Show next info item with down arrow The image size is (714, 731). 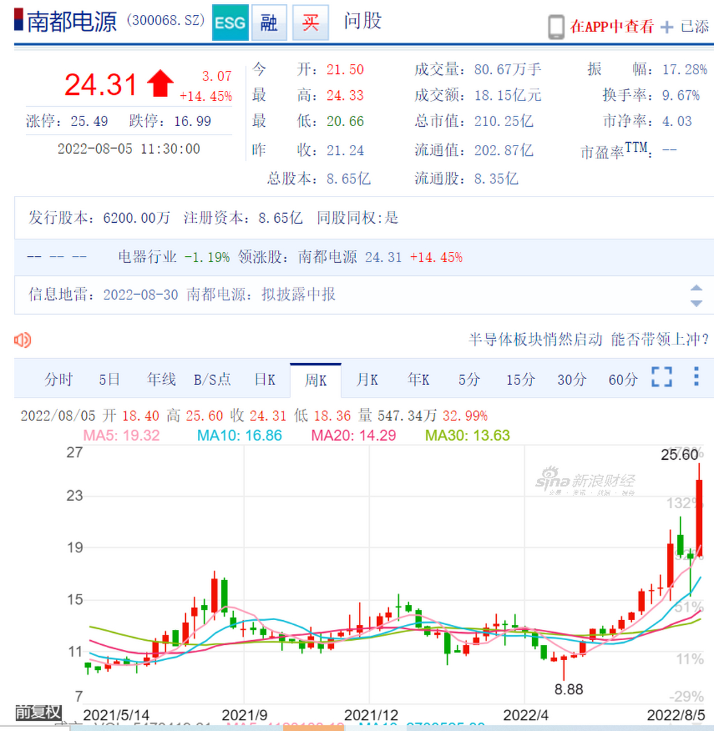[x=696, y=303]
